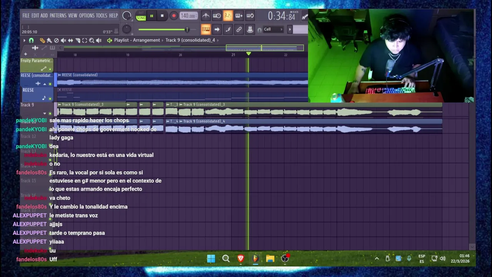
Task: Open the VIEW menu
Action: (73, 16)
